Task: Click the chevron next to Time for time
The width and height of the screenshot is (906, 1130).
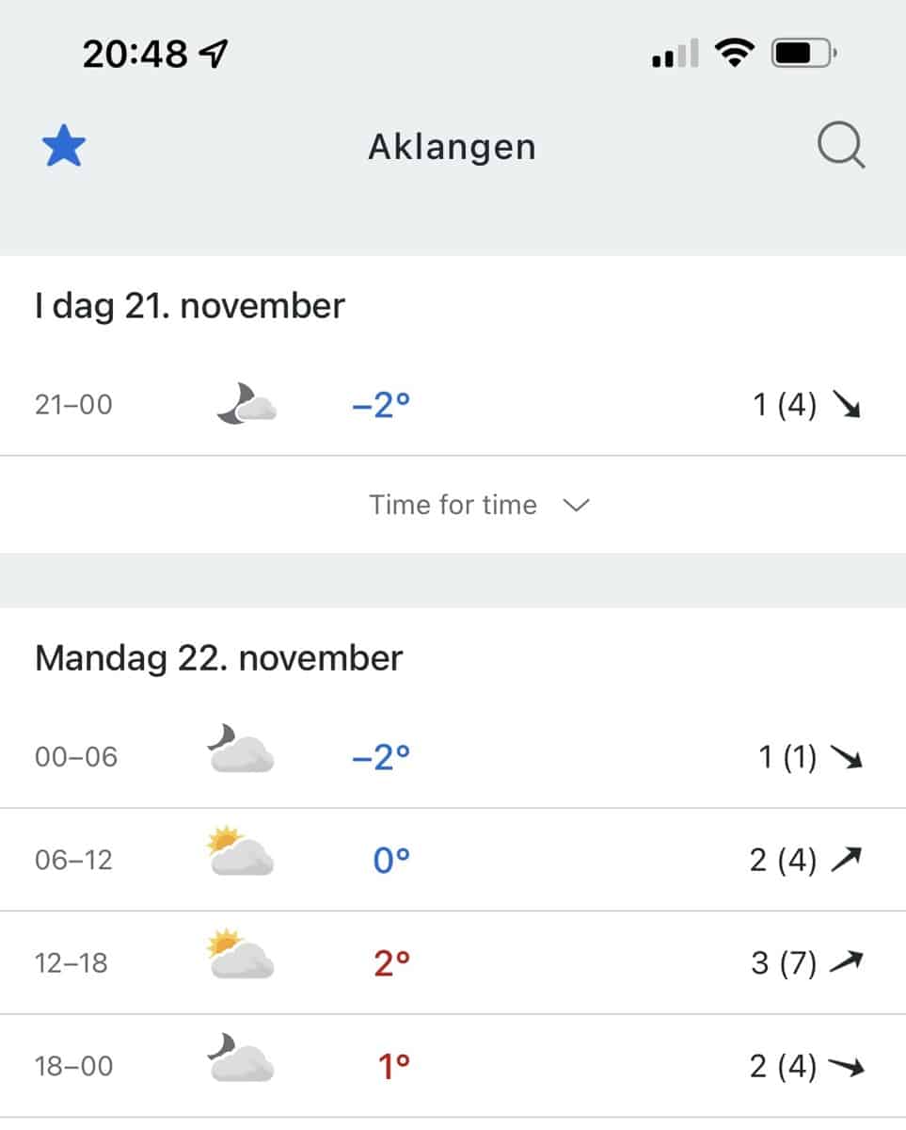Action: [x=575, y=506]
